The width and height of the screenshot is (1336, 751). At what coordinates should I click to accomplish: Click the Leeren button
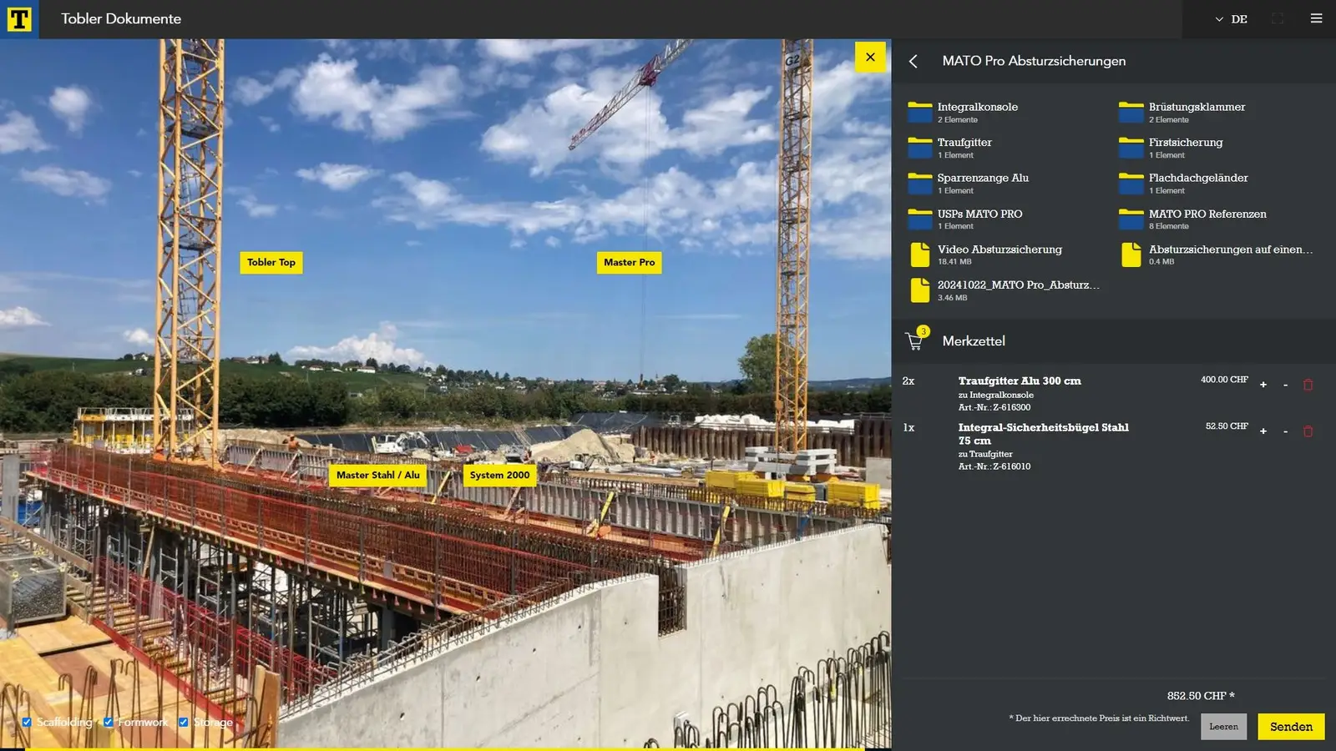pos(1224,727)
